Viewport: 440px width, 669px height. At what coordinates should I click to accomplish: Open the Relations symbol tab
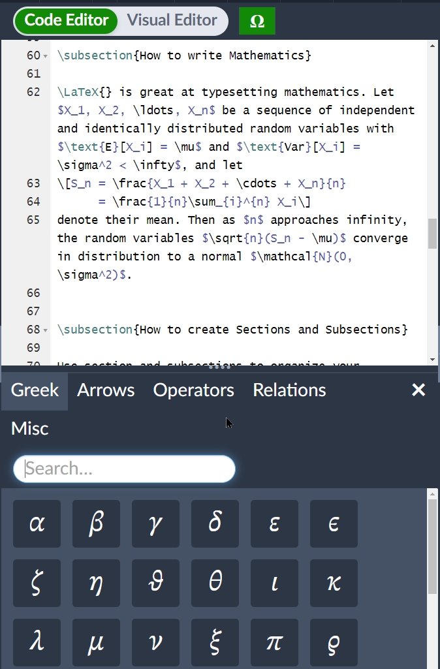[289, 390]
